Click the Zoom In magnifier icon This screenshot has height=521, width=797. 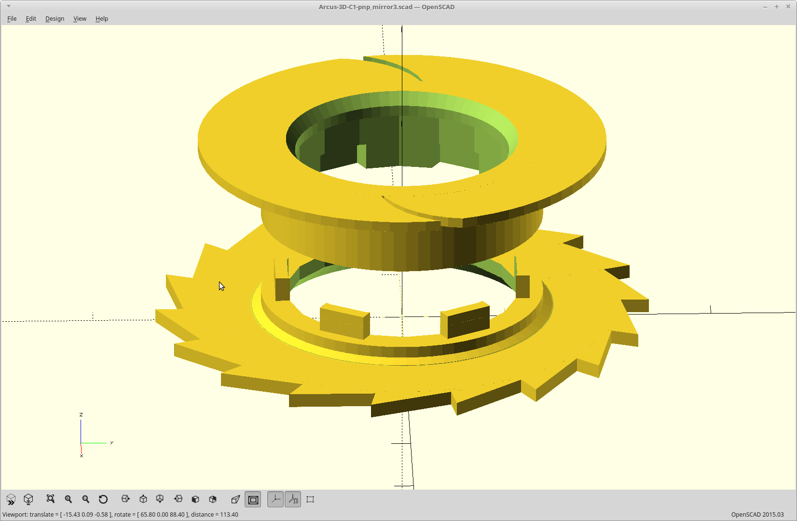tap(69, 499)
